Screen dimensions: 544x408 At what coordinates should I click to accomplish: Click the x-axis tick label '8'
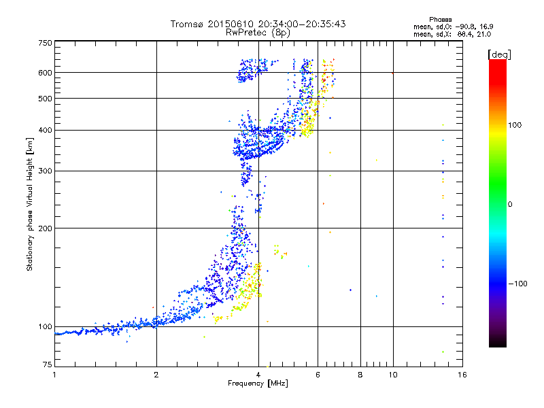pos(360,375)
